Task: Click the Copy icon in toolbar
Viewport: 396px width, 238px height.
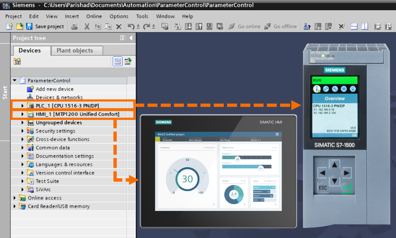Action: click(98, 26)
